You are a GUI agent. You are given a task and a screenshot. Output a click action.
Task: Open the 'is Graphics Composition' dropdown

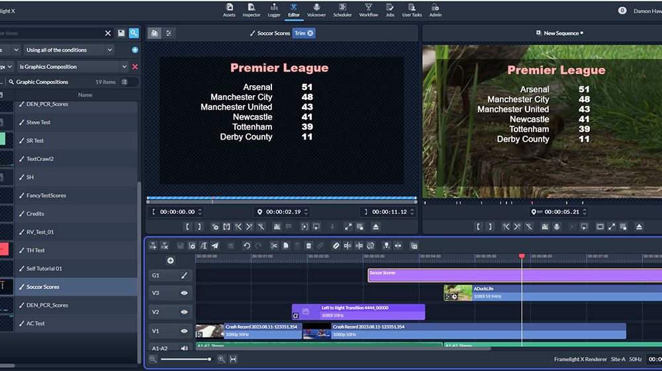pos(124,67)
